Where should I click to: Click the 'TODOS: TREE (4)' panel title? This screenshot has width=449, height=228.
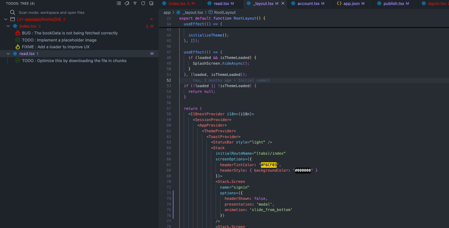pyautogui.click(x=20, y=3)
